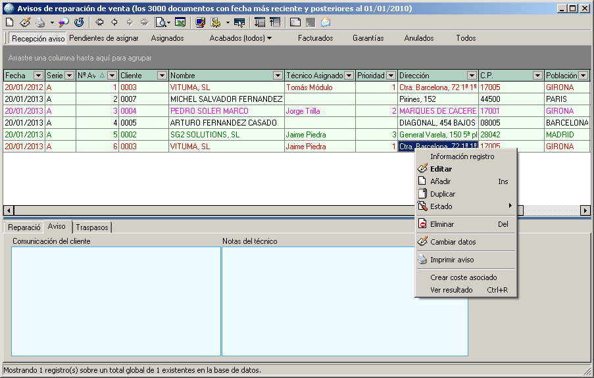Click the Tomás Módulo technician cell
The width and height of the screenshot is (594, 378).
pos(320,87)
